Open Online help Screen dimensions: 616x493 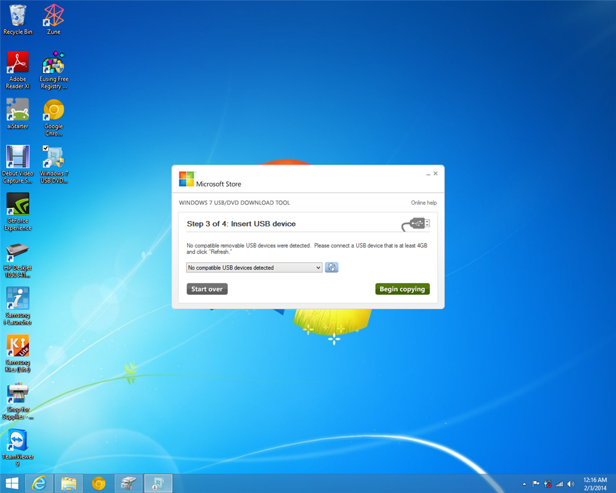[x=424, y=202]
